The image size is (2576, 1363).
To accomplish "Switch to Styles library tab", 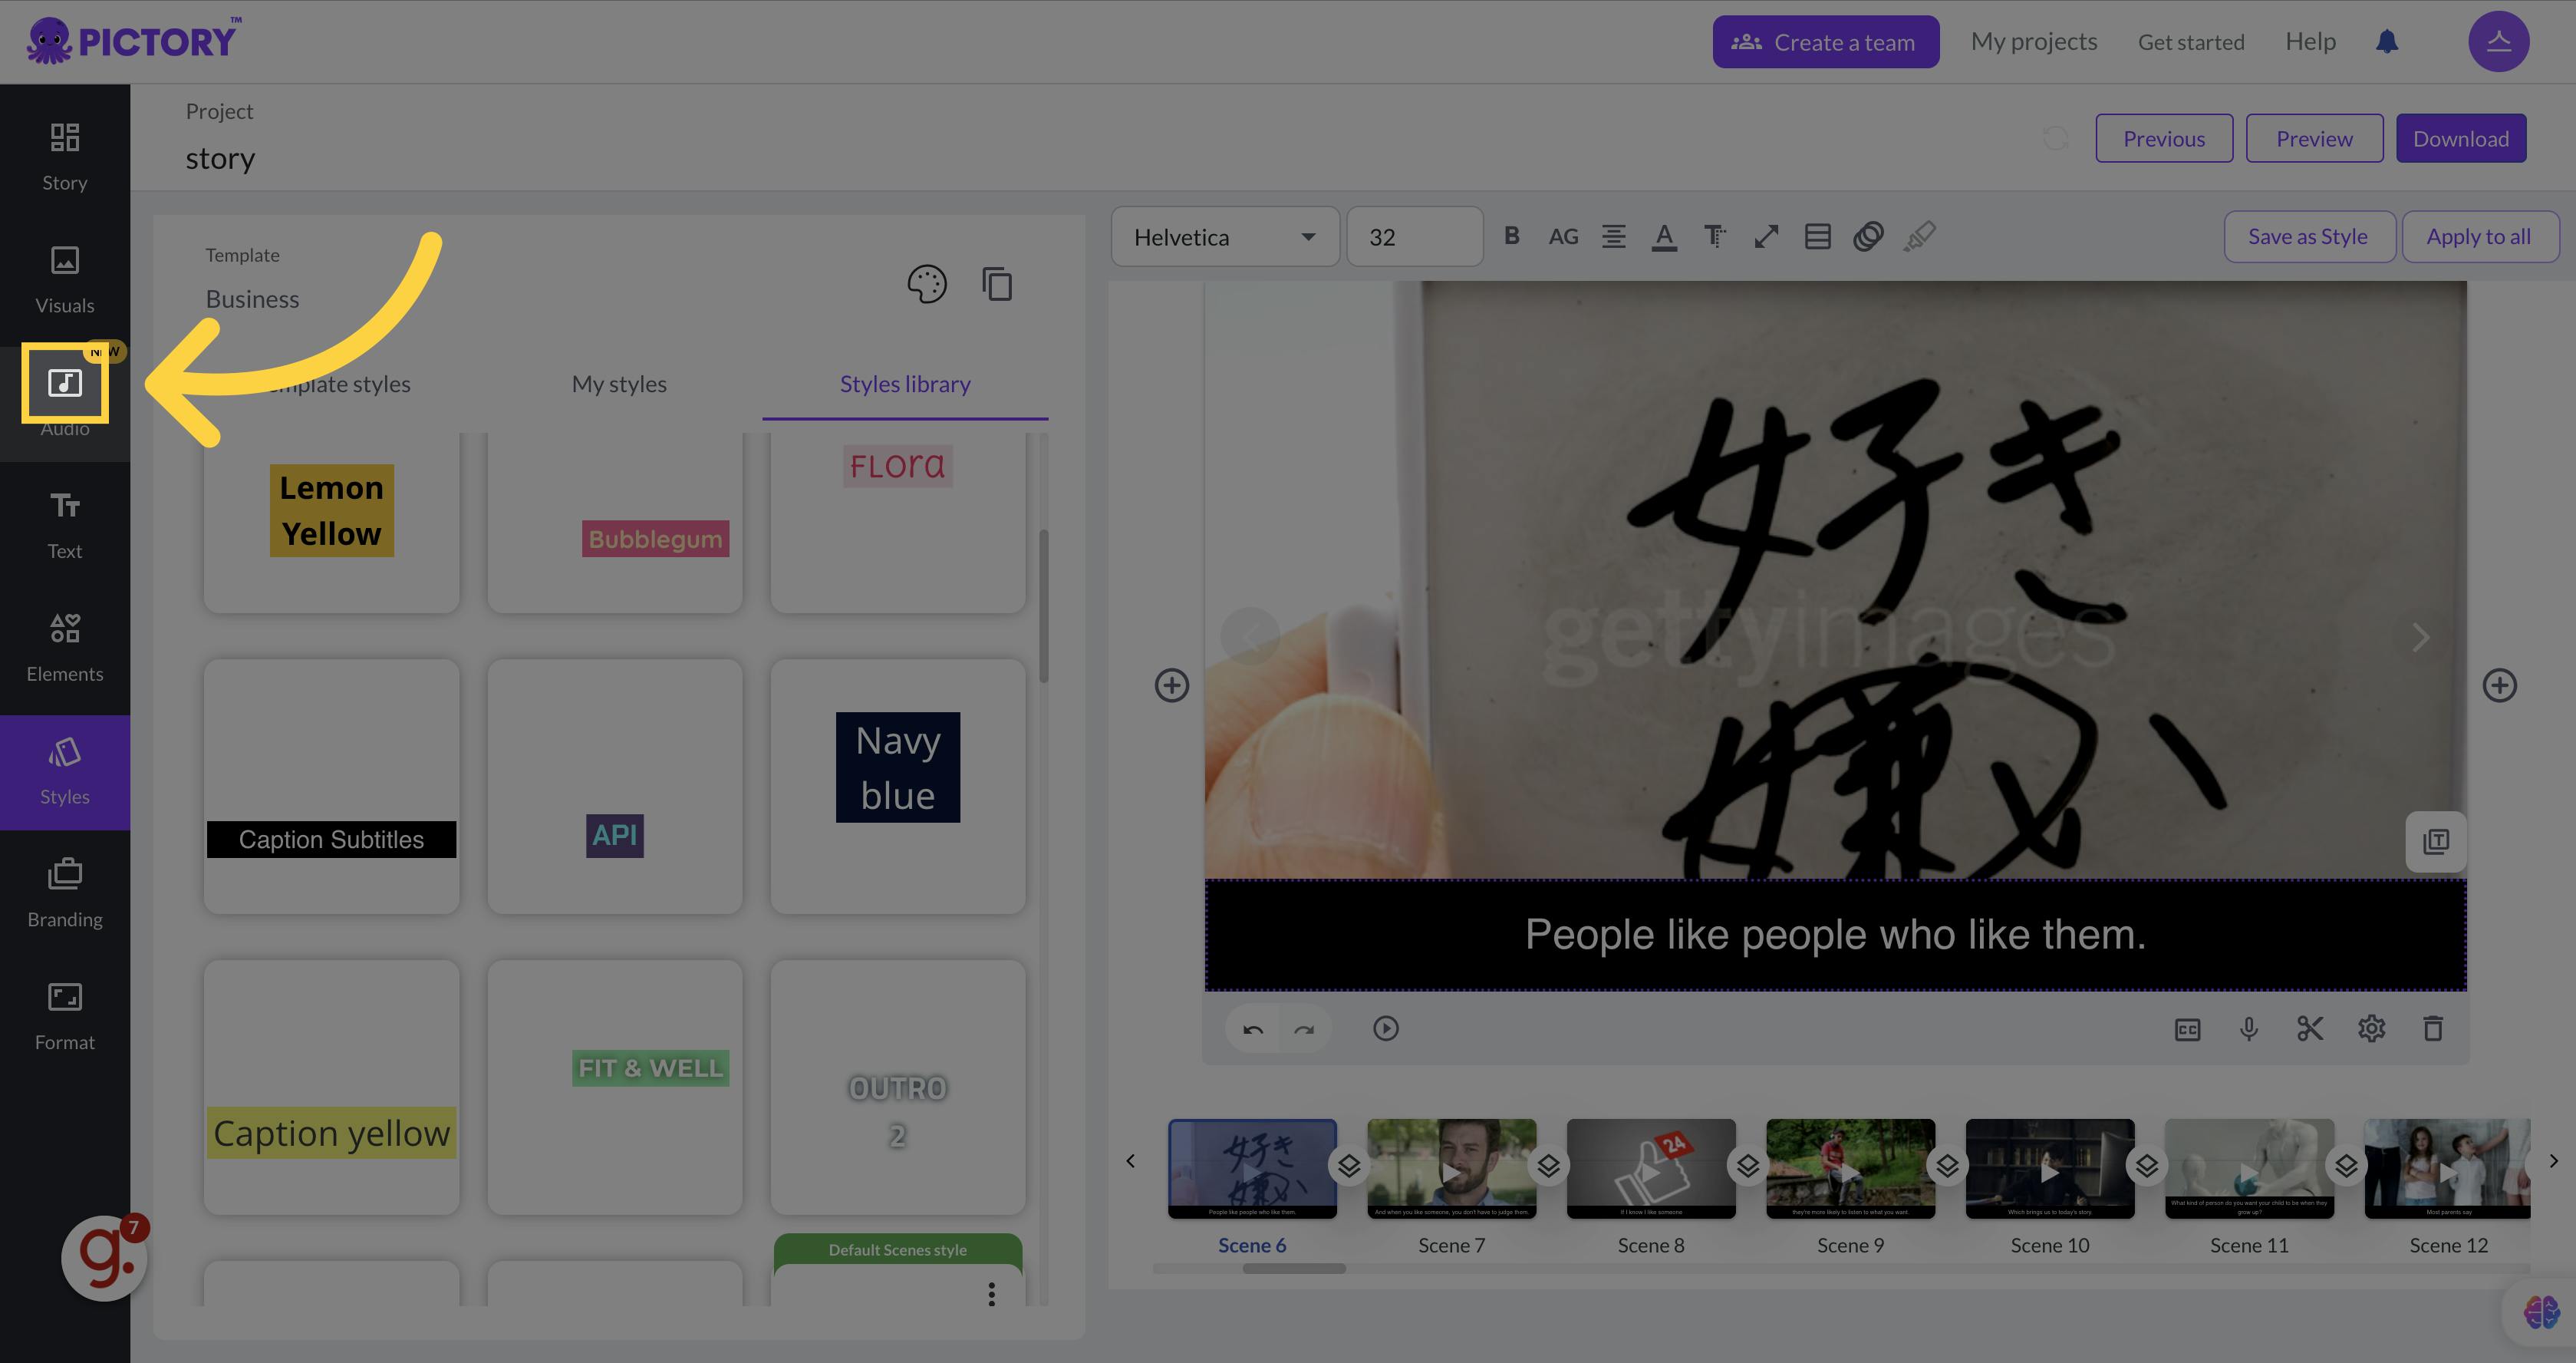I will coord(905,384).
